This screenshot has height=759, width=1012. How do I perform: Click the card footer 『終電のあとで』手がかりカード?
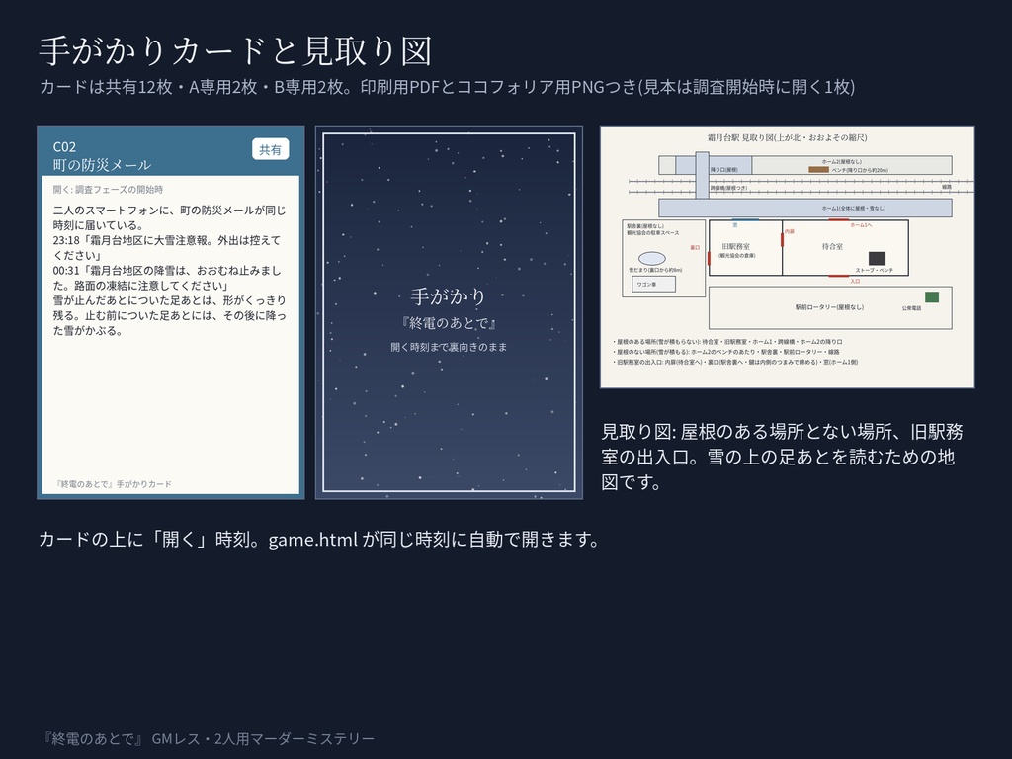113,484
